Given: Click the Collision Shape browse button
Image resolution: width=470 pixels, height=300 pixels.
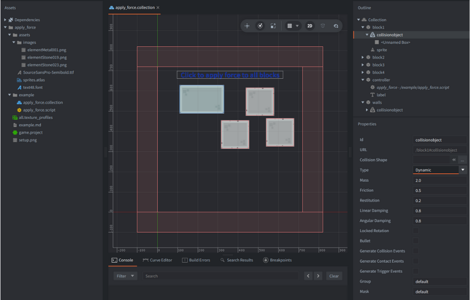Looking at the screenshot, I should coord(462,160).
